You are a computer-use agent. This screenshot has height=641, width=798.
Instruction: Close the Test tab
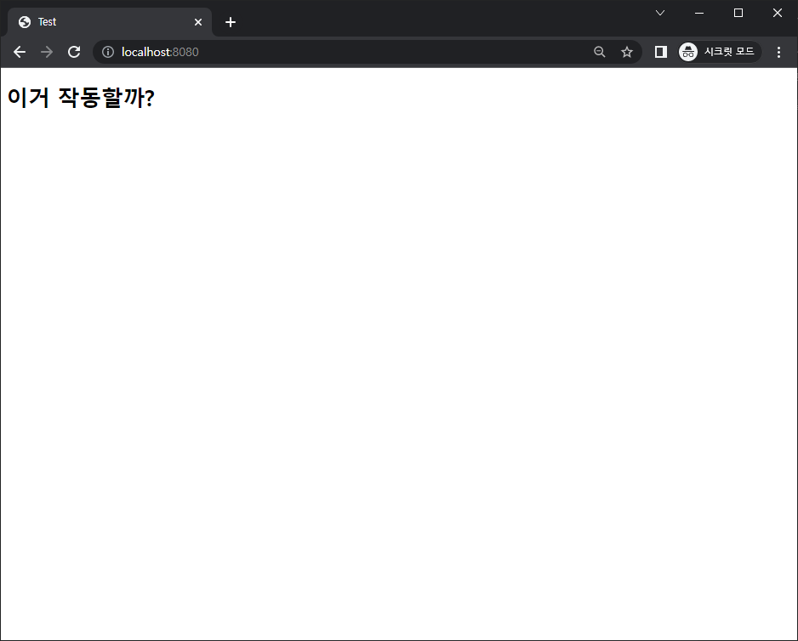198,22
